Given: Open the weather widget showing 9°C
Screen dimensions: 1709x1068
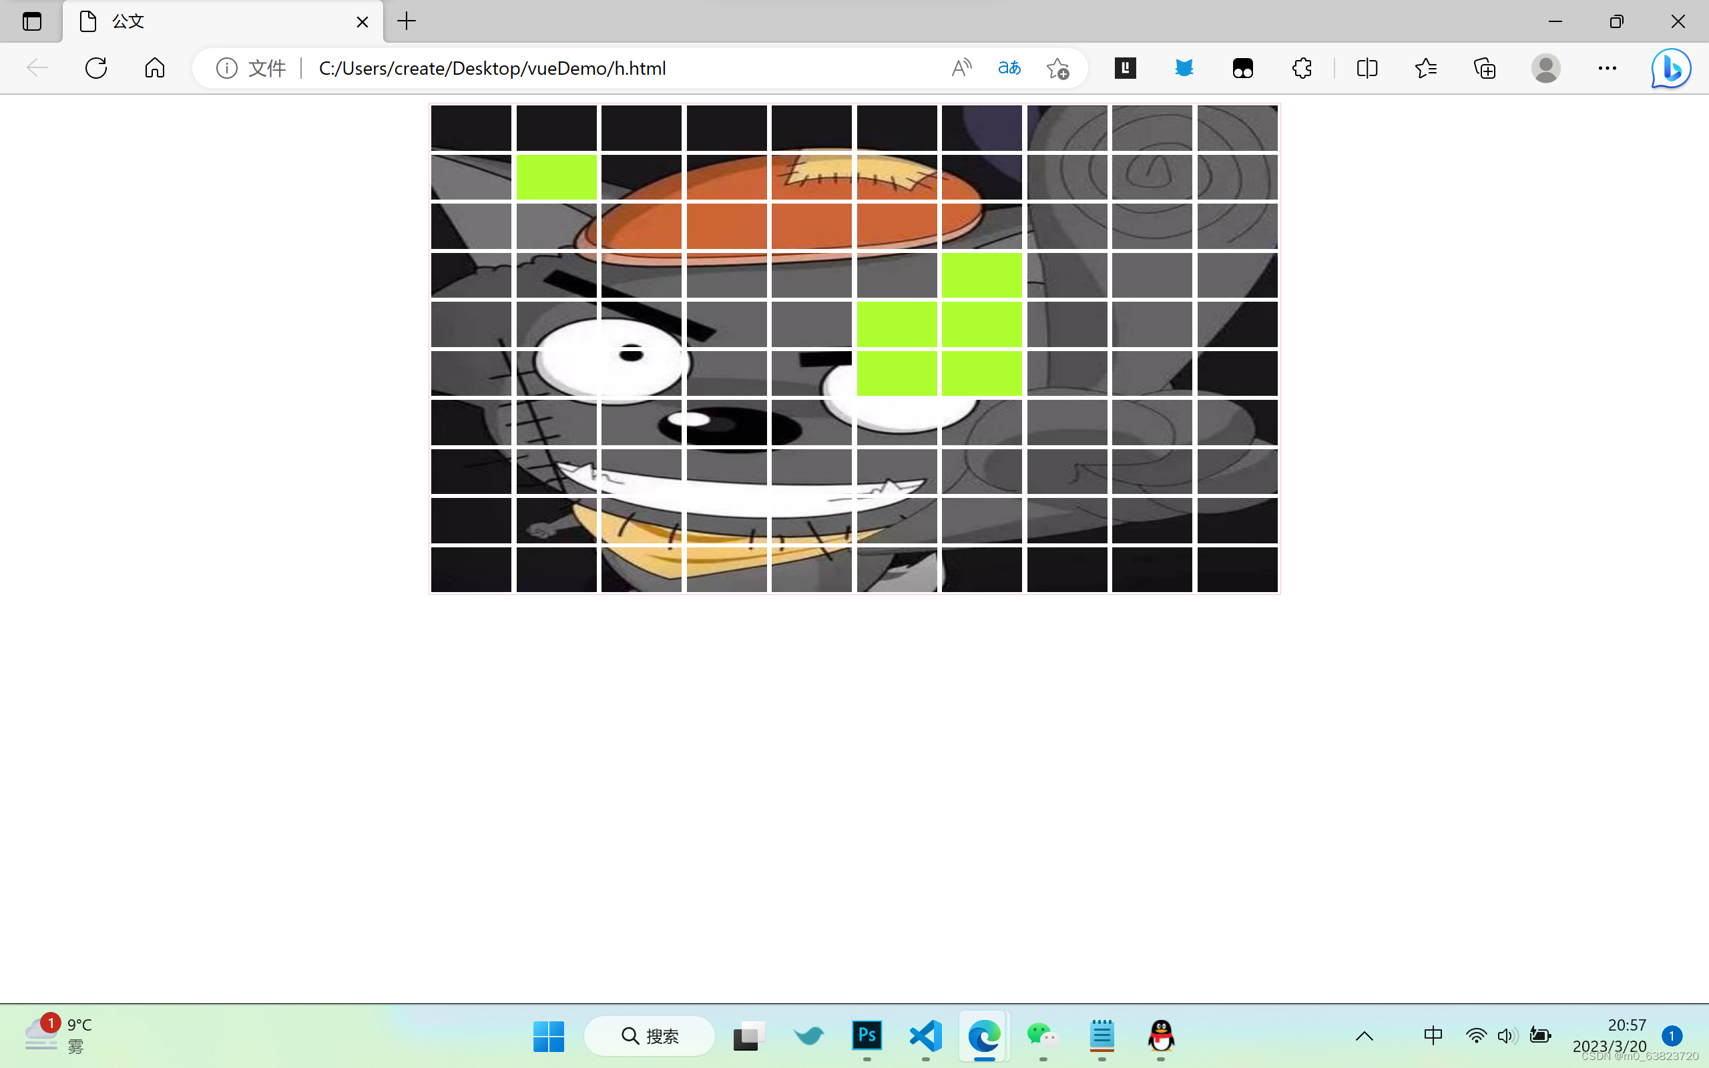Looking at the screenshot, I should [58, 1035].
